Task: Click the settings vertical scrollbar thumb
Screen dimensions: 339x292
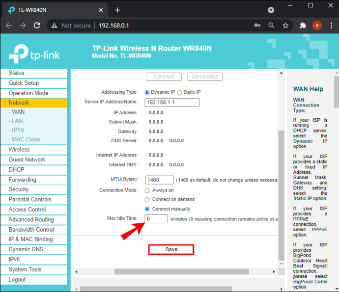Action: click(x=281, y=195)
